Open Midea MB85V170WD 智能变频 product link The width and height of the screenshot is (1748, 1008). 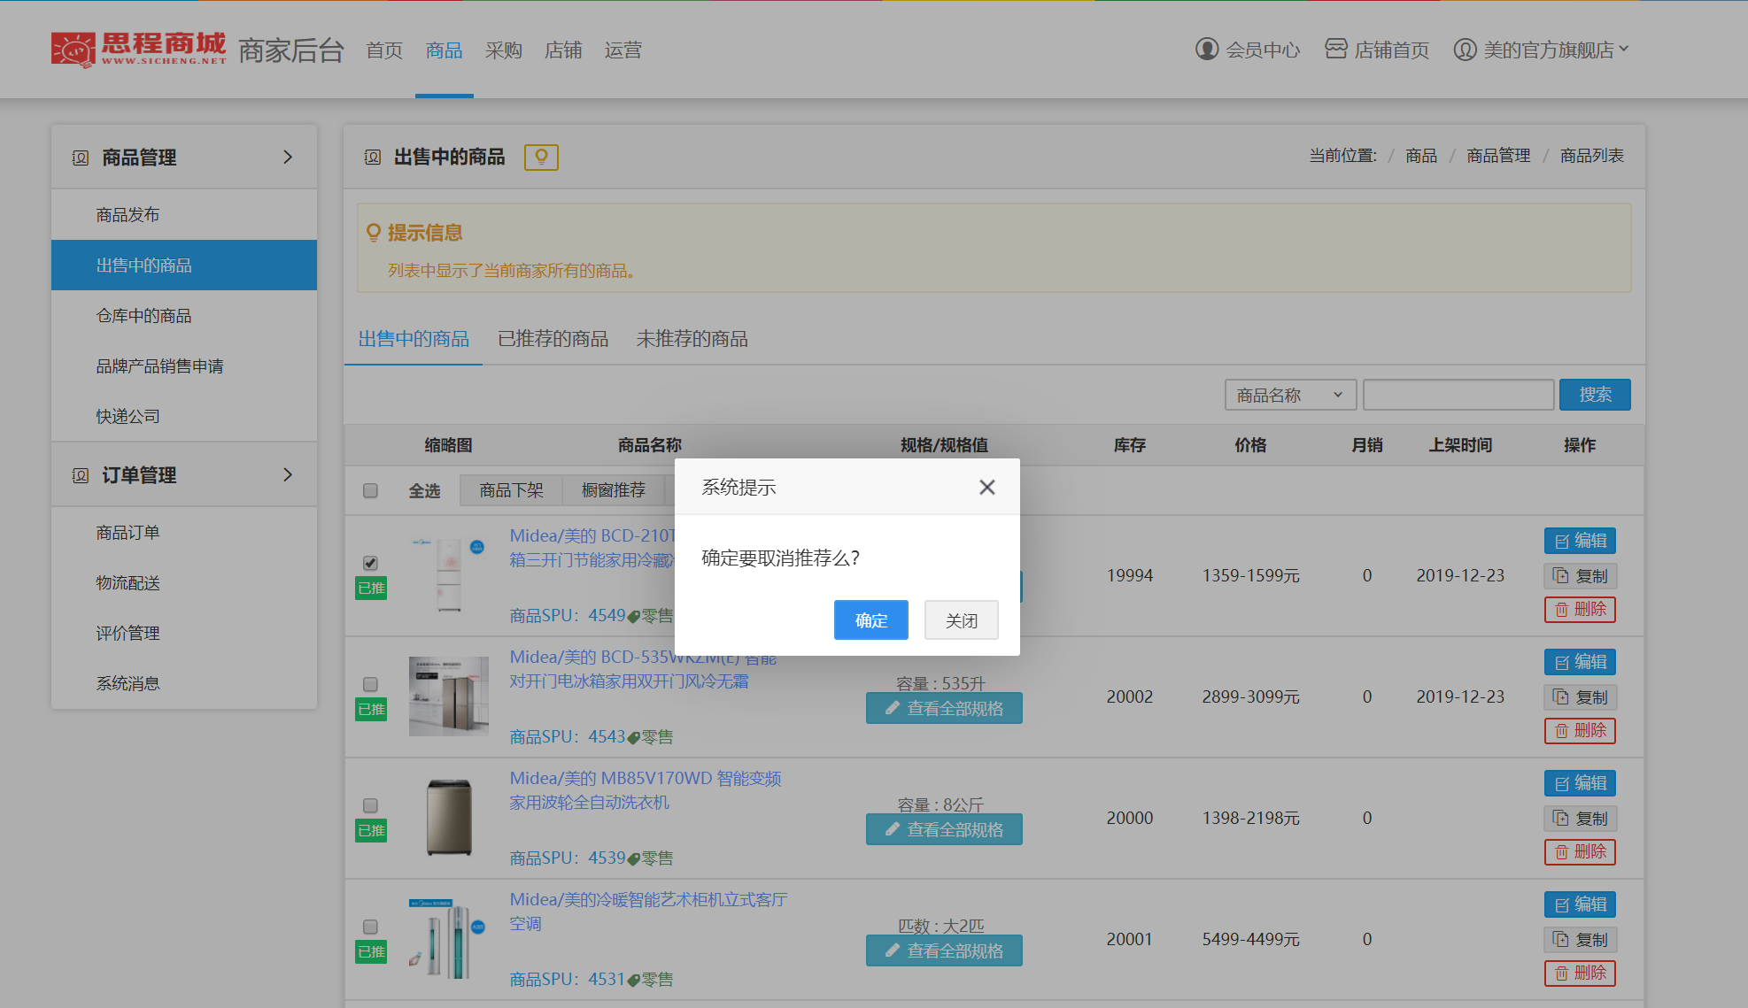646,790
